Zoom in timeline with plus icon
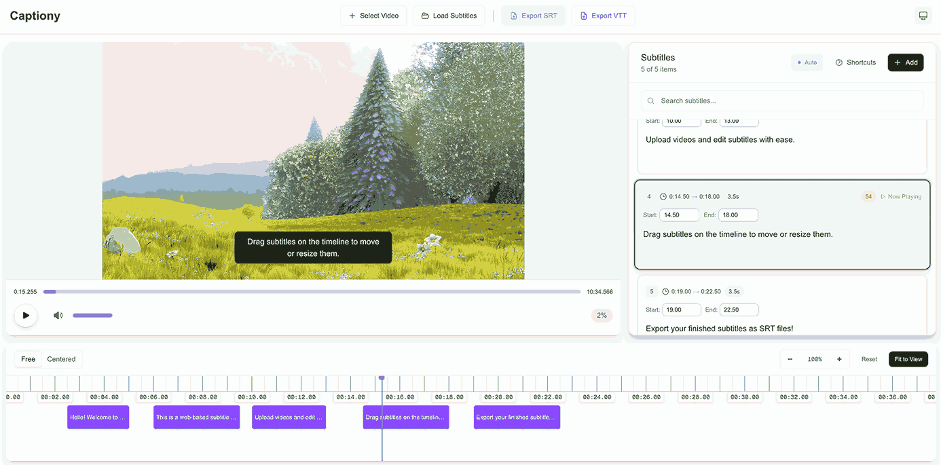The width and height of the screenshot is (941, 465). (839, 359)
